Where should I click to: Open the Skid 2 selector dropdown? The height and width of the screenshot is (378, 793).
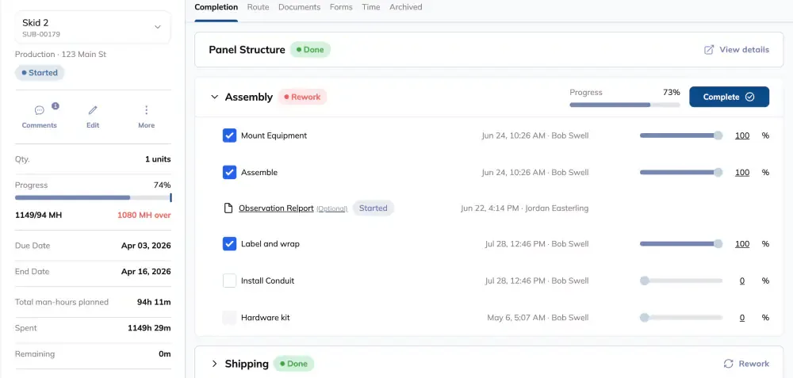click(x=93, y=27)
